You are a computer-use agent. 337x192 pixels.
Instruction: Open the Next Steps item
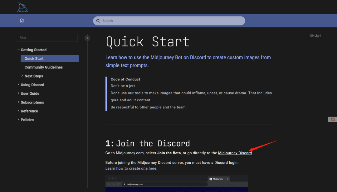tap(34, 76)
